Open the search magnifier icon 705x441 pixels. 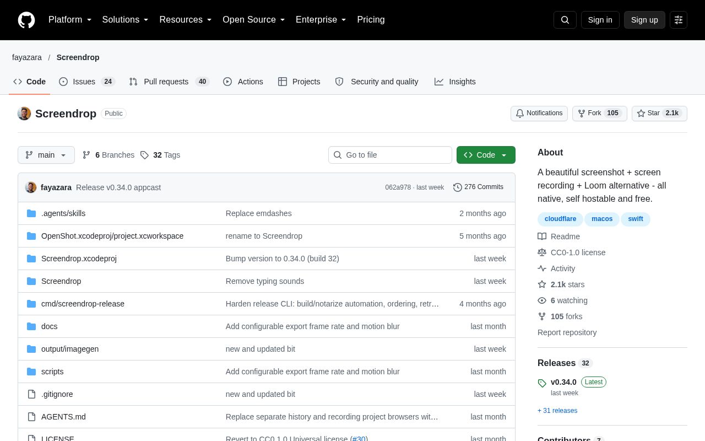click(x=565, y=20)
